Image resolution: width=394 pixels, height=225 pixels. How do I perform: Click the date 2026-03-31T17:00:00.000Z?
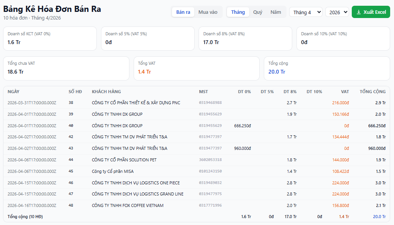tap(32, 103)
